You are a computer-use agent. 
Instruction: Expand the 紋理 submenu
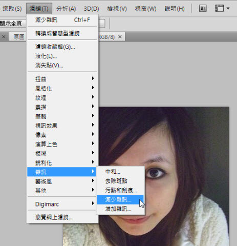(62, 98)
